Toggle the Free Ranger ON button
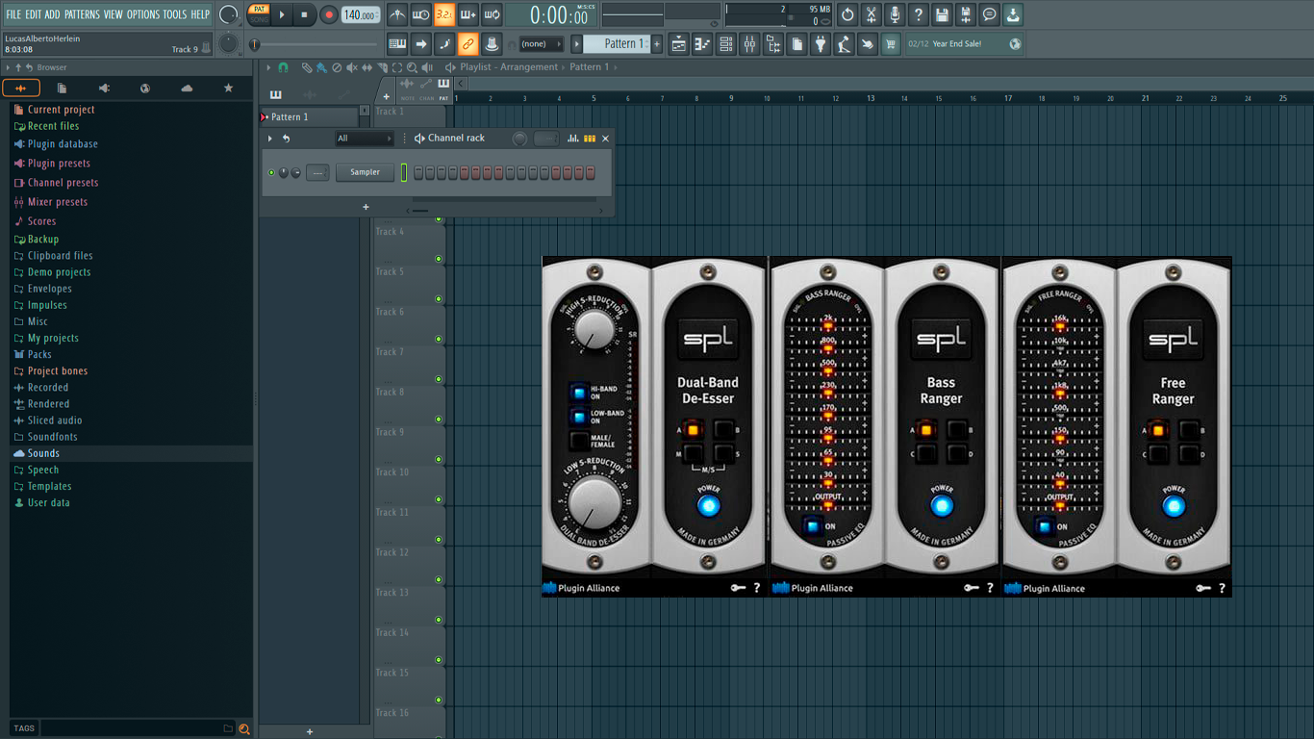This screenshot has width=1314, height=739. click(1045, 526)
